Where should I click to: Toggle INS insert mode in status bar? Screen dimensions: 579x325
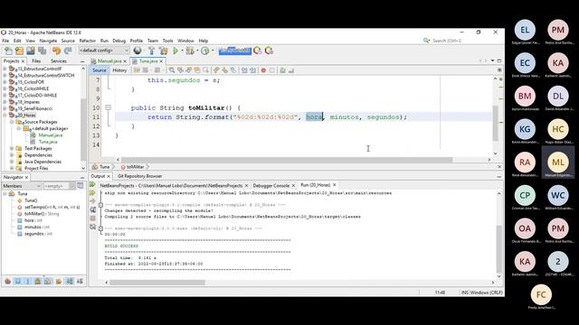(464, 292)
